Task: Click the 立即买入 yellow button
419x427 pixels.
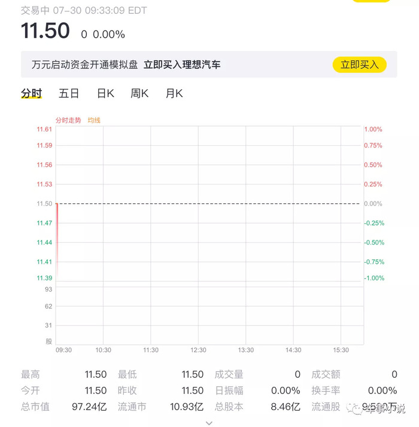Action: [359, 65]
